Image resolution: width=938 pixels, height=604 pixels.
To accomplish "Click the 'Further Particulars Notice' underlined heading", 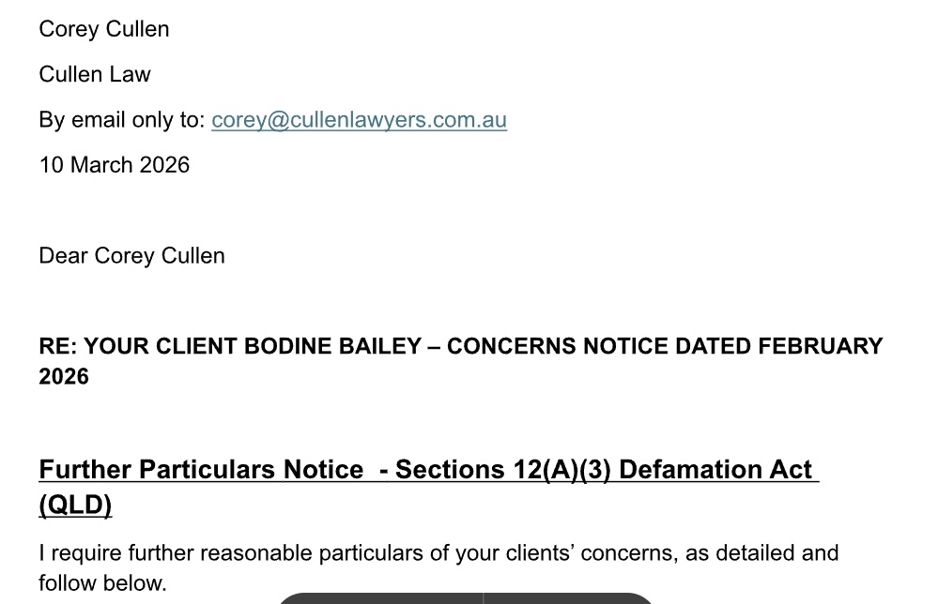I will click(201, 470).
